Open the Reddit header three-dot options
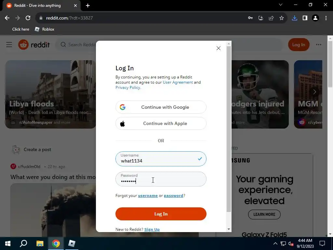 319,45
